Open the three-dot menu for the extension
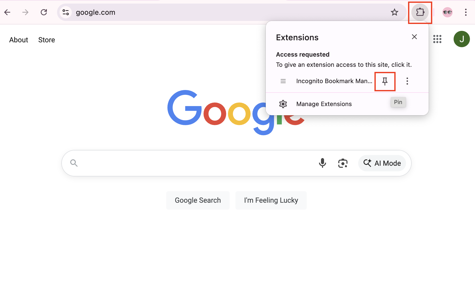The height and width of the screenshot is (282, 475). [407, 81]
